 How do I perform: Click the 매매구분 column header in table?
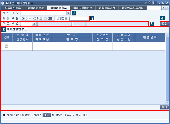[x=42, y=35]
